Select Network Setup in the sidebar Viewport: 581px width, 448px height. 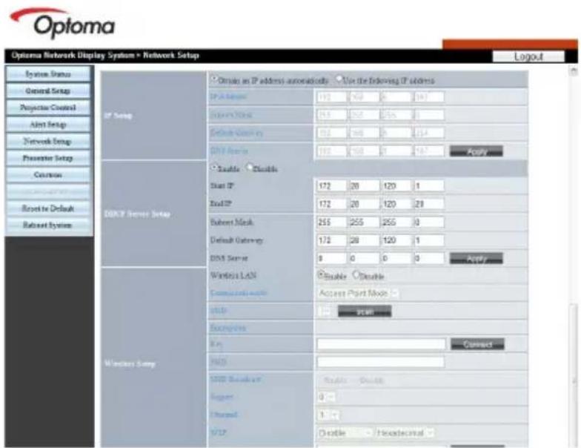coord(48,141)
